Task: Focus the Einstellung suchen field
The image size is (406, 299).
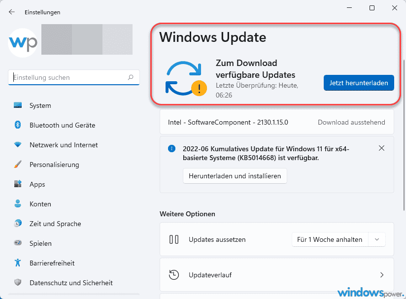Action: tap(74, 77)
